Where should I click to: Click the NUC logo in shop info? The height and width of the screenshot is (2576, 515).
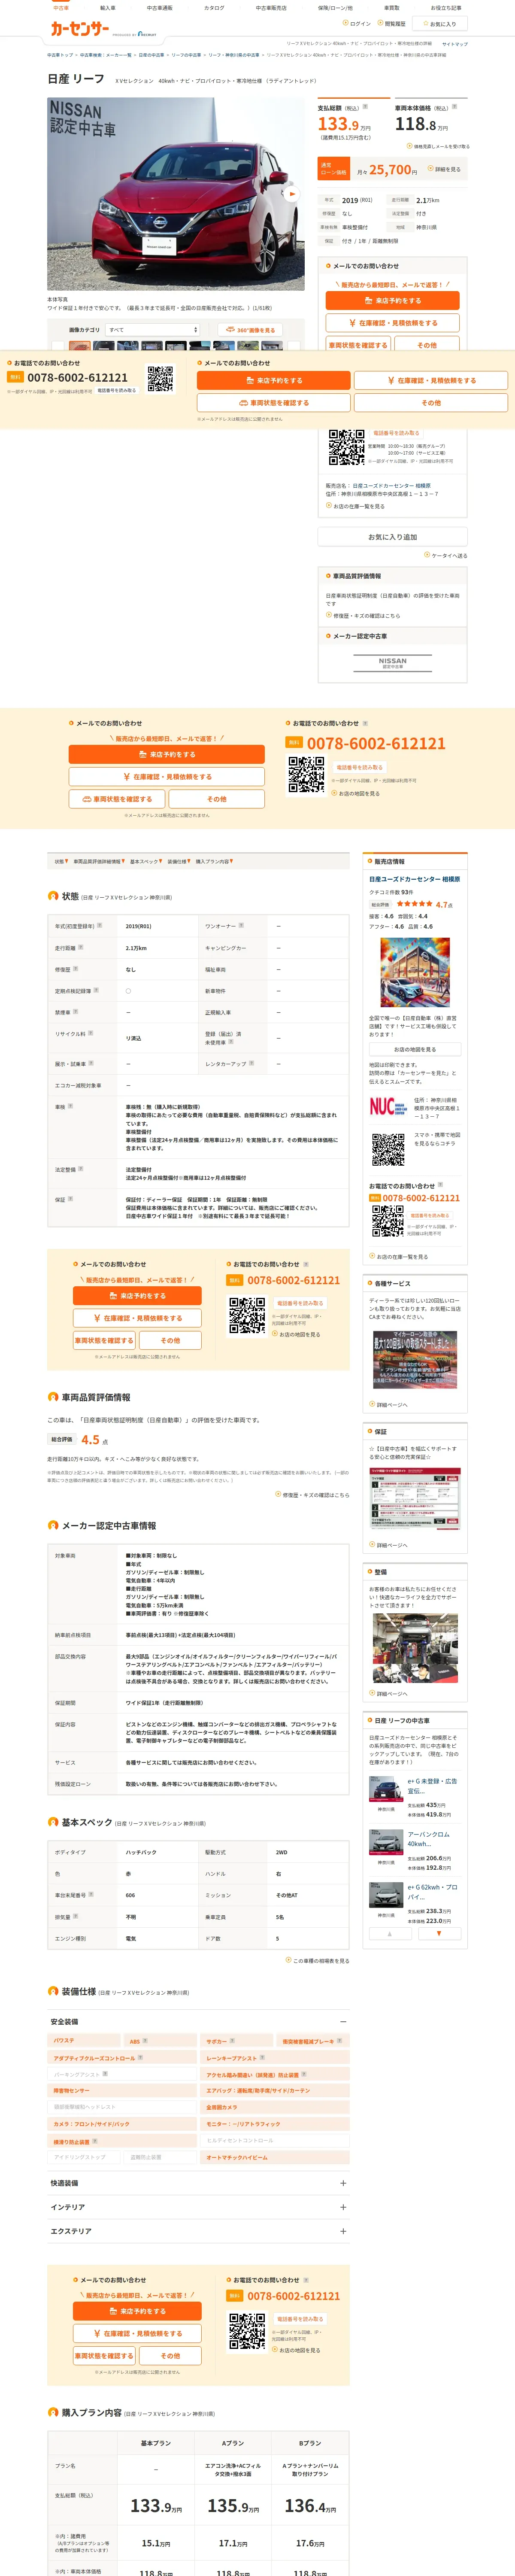tap(388, 1107)
